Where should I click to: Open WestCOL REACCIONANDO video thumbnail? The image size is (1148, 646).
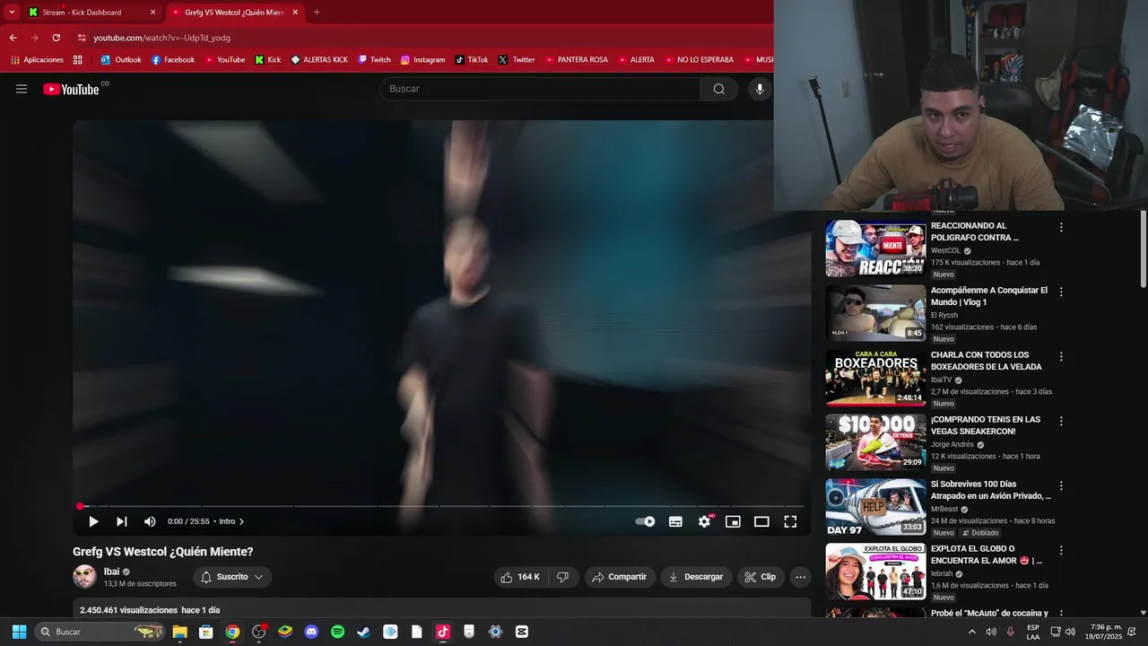click(x=875, y=249)
